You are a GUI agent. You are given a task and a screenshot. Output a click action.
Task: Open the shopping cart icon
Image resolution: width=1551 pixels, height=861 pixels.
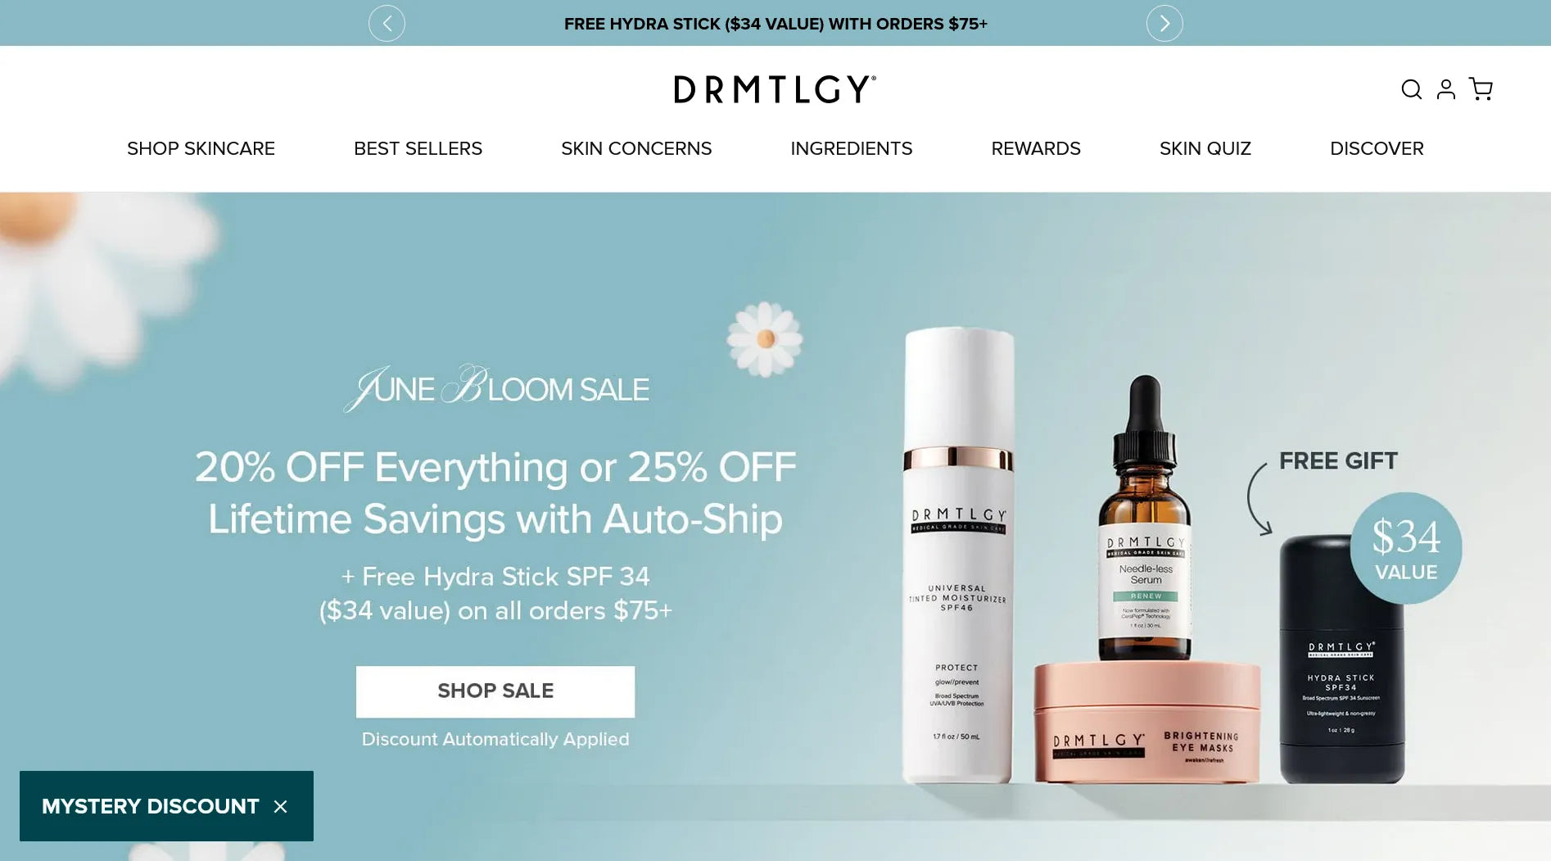[x=1481, y=89]
